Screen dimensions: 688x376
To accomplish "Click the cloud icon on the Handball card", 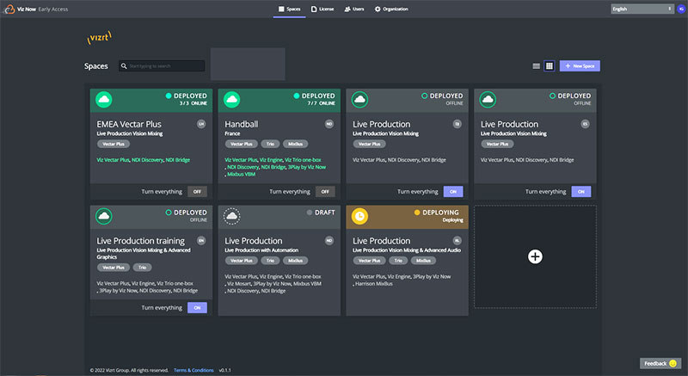I will point(232,99).
